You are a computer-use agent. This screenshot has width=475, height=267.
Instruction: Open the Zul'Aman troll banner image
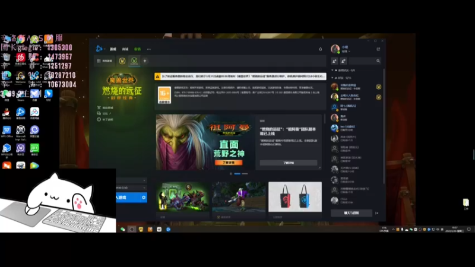click(x=205, y=142)
